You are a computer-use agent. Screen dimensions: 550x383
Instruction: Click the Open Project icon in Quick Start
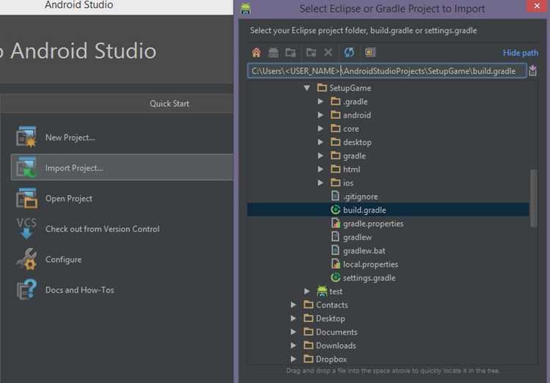26,198
